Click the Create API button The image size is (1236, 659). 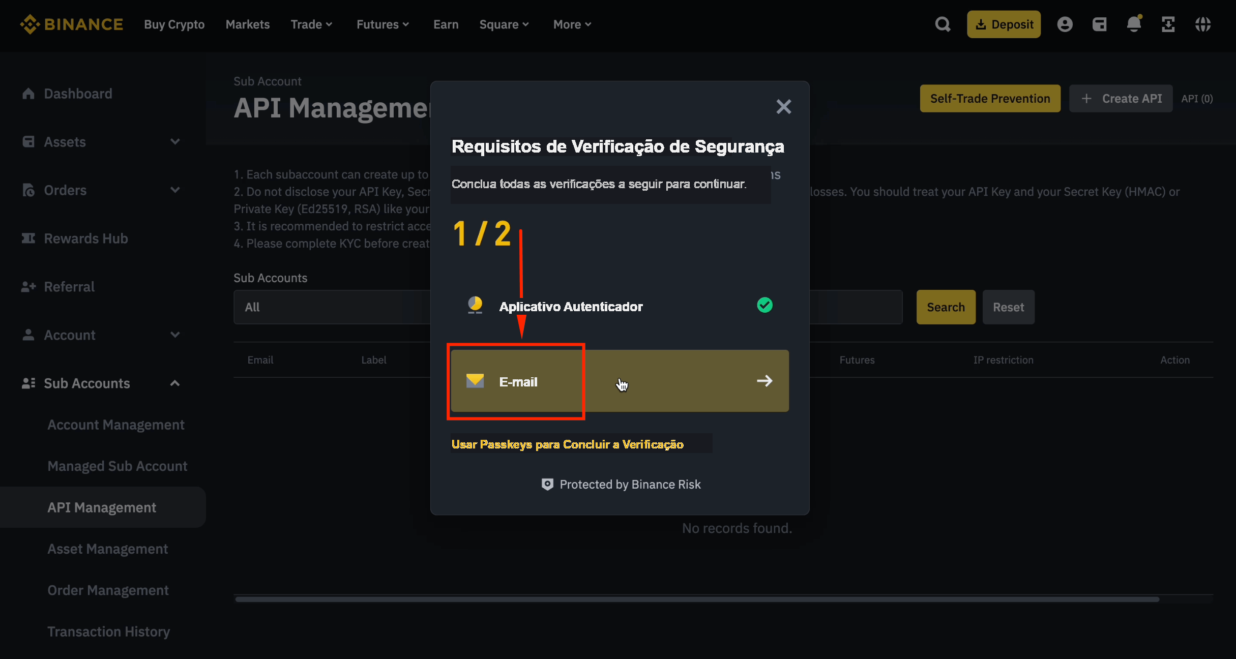(1121, 99)
